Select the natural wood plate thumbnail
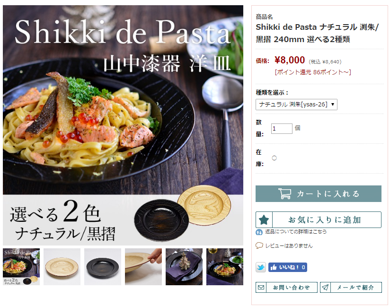Screen dimensions: 390x307 click(x=62, y=267)
